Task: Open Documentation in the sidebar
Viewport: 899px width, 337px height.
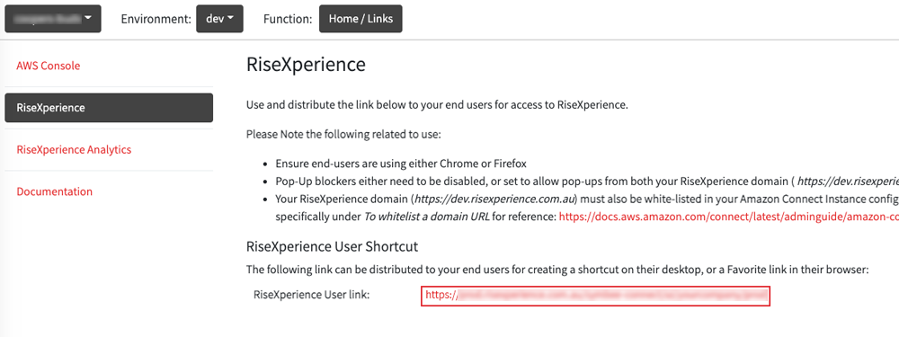Action: (55, 191)
